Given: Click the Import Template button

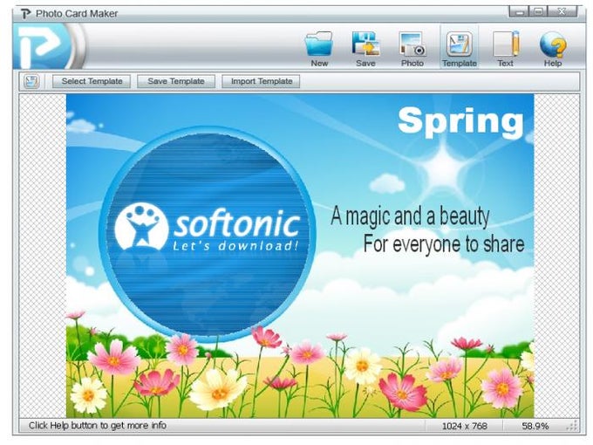Looking at the screenshot, I should click(261, 81).
